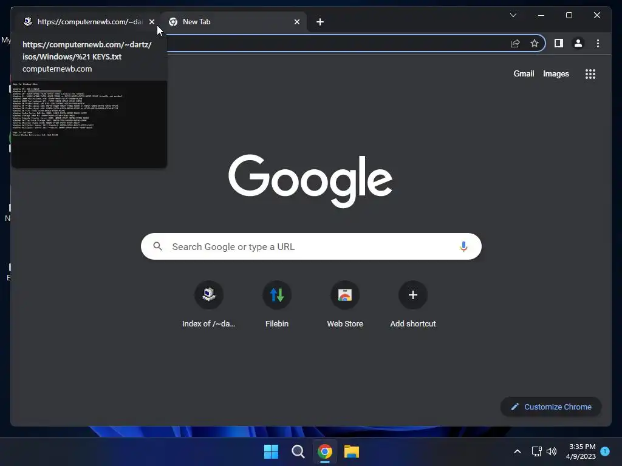Screen dimensions: 622x466
Task: Open the clock showing 3:35 PM
Action: click(x=581, y=451)
